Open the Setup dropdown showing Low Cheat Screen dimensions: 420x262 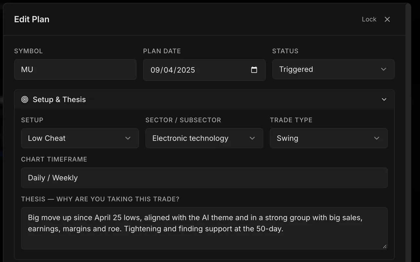point(80,138)
